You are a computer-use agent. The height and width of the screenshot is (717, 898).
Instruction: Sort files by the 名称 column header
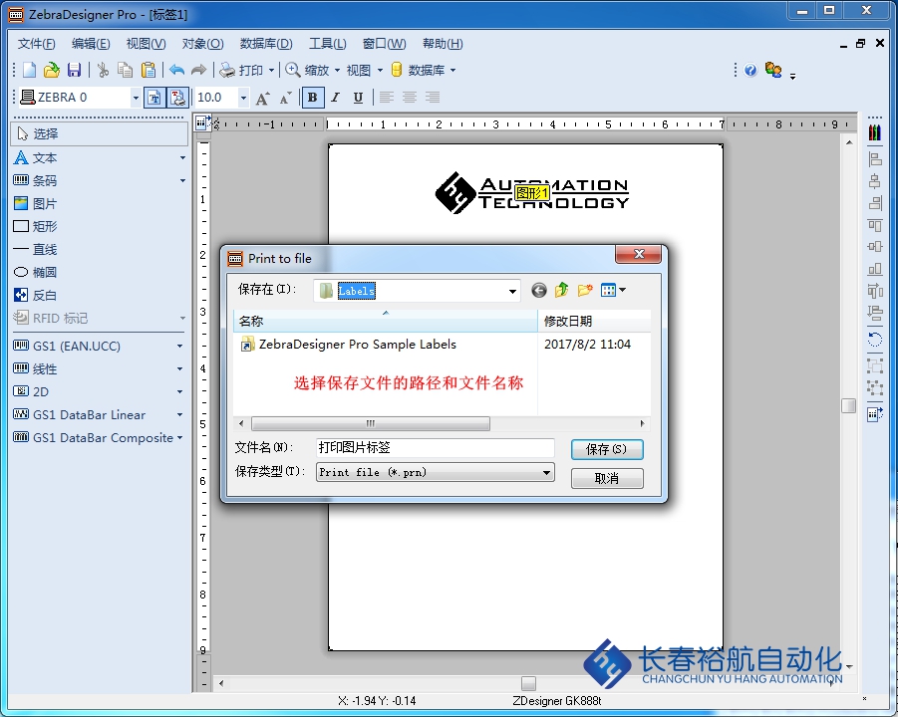pyautogui.click(x=386, y=321)
